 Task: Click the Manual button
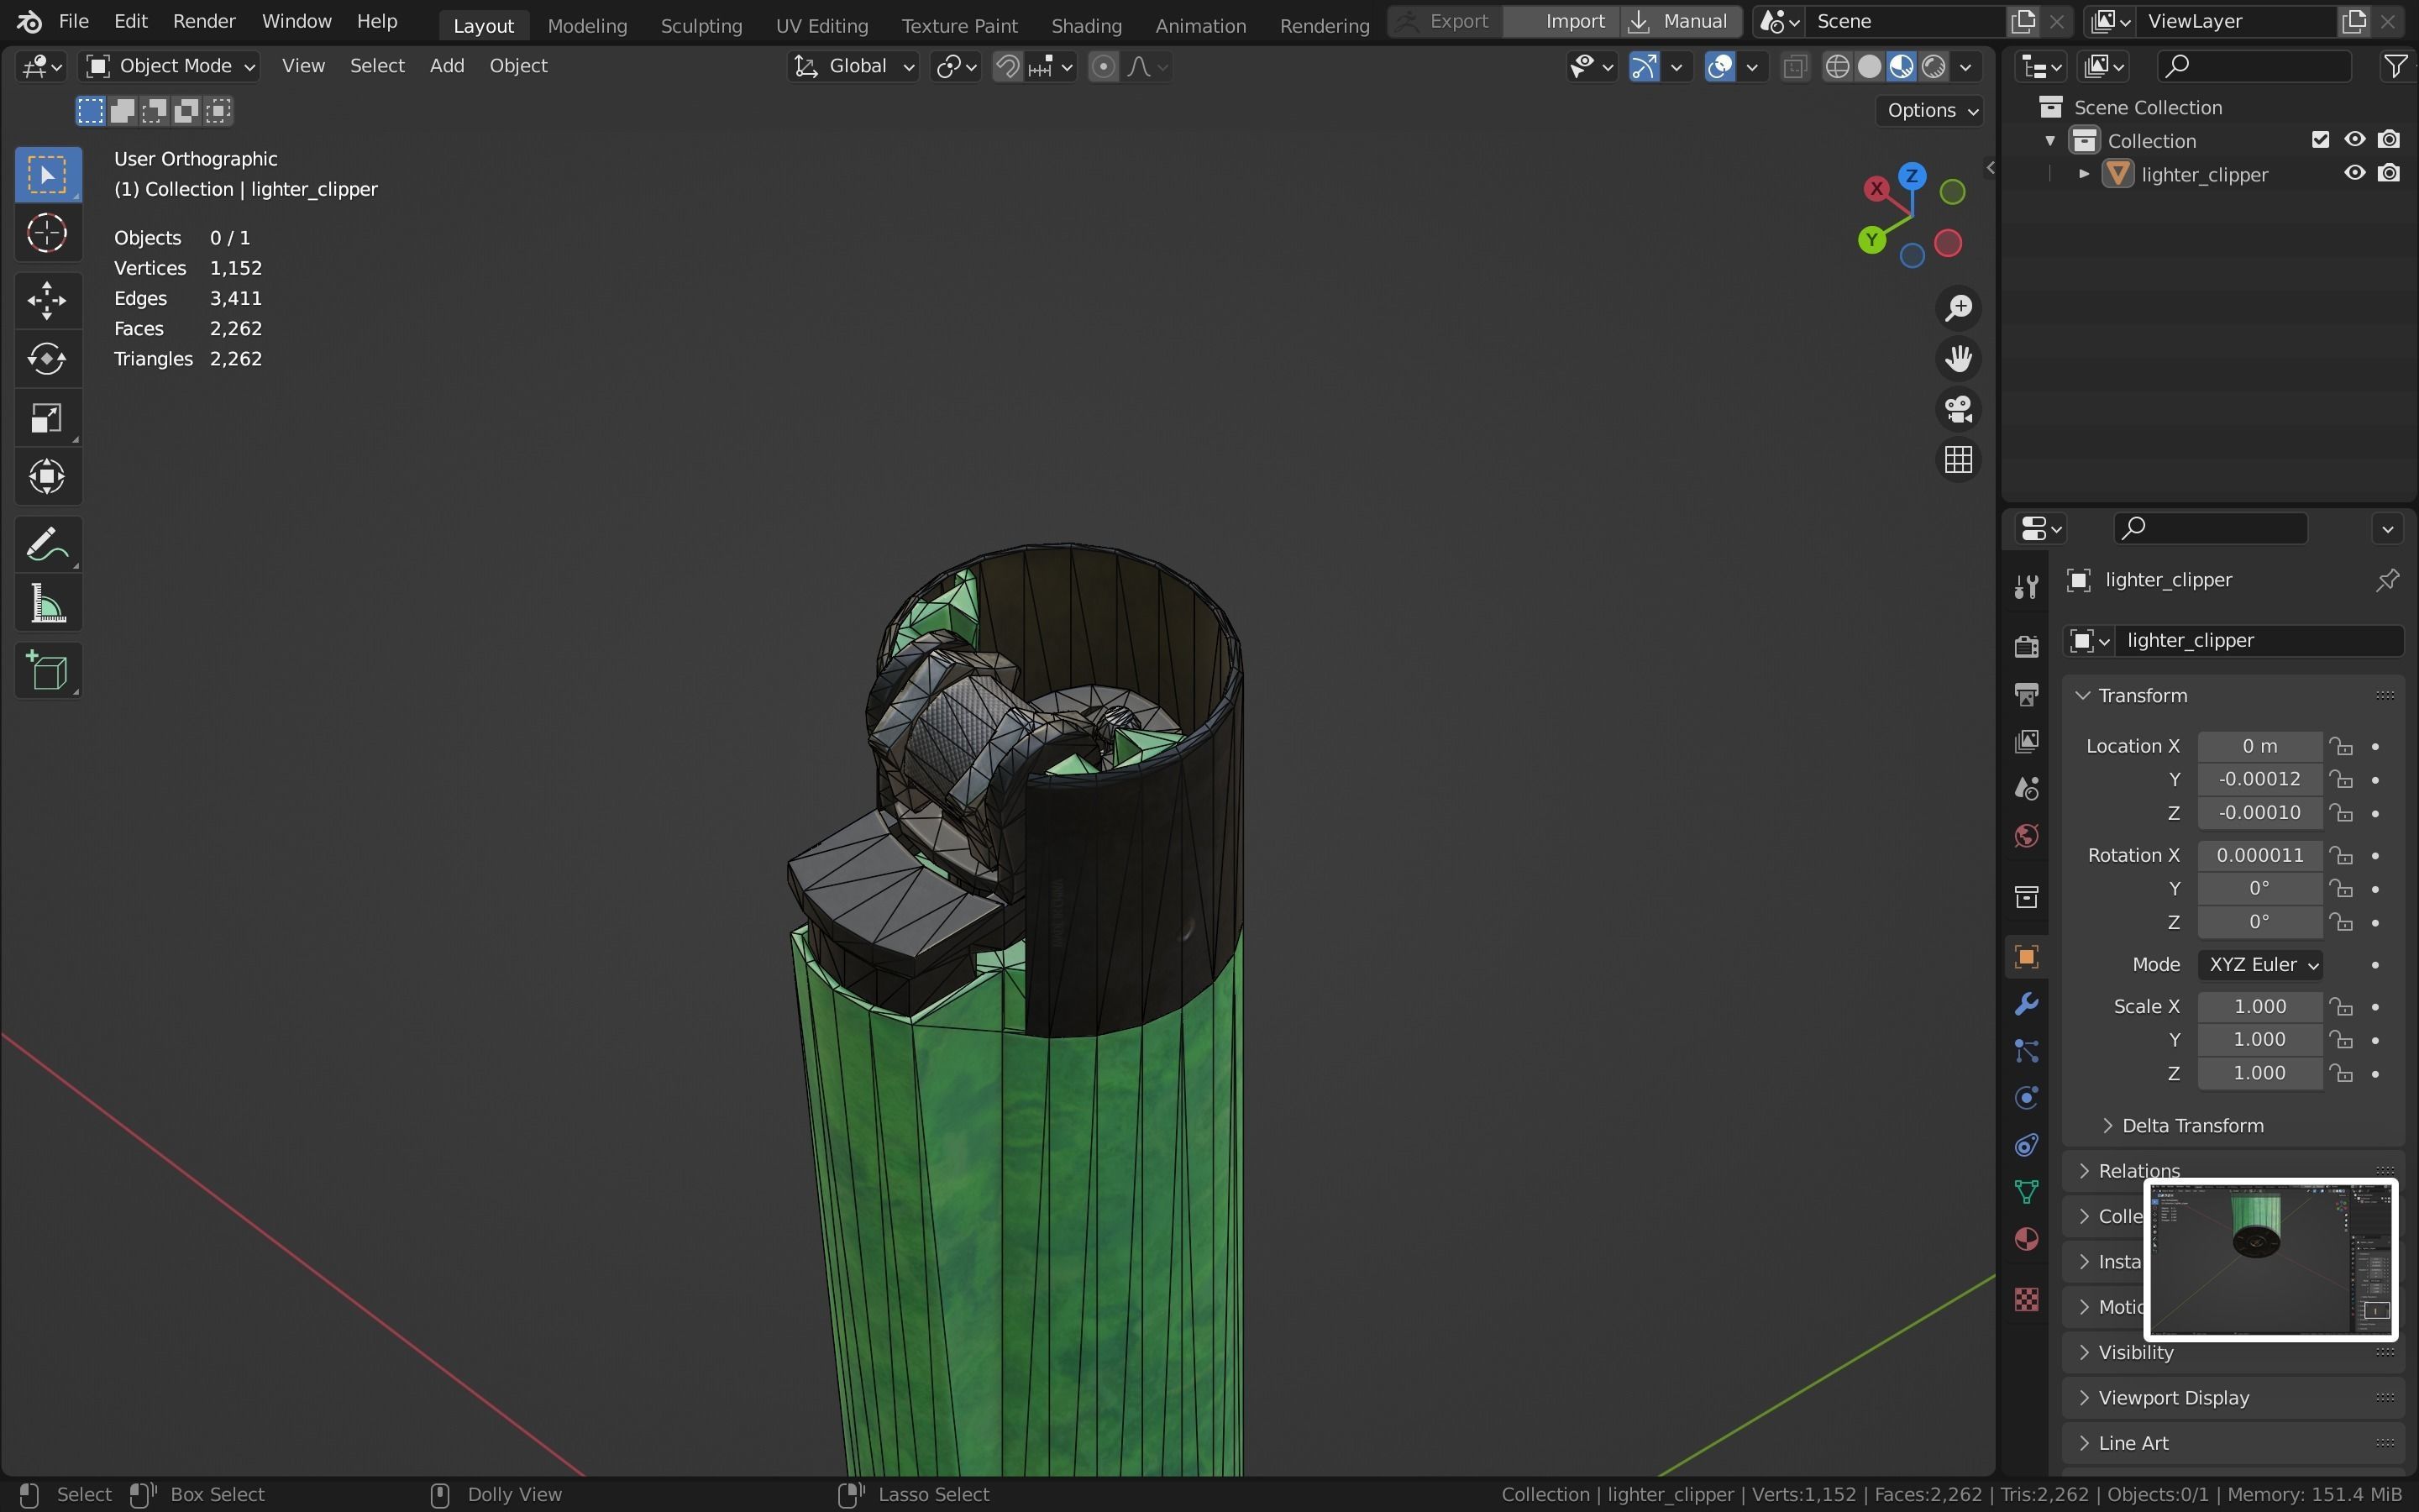[x=1681, y=21]
